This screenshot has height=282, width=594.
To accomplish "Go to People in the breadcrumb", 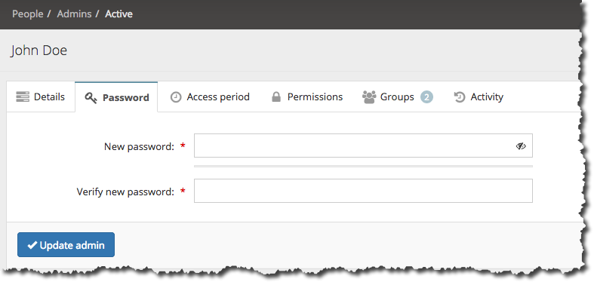I will pyautogui.click(x=28, y=14).
